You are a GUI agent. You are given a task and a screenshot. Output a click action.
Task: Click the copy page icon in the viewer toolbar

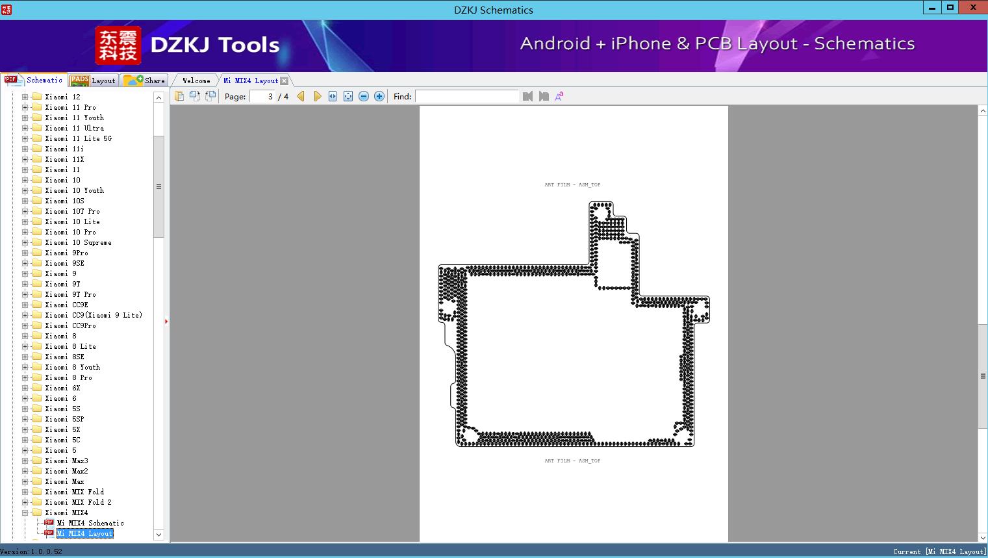pos(179,96)
